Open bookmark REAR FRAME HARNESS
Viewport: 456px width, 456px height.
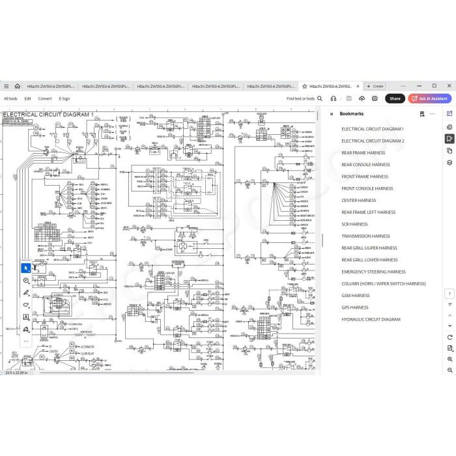tap(363, 152)
